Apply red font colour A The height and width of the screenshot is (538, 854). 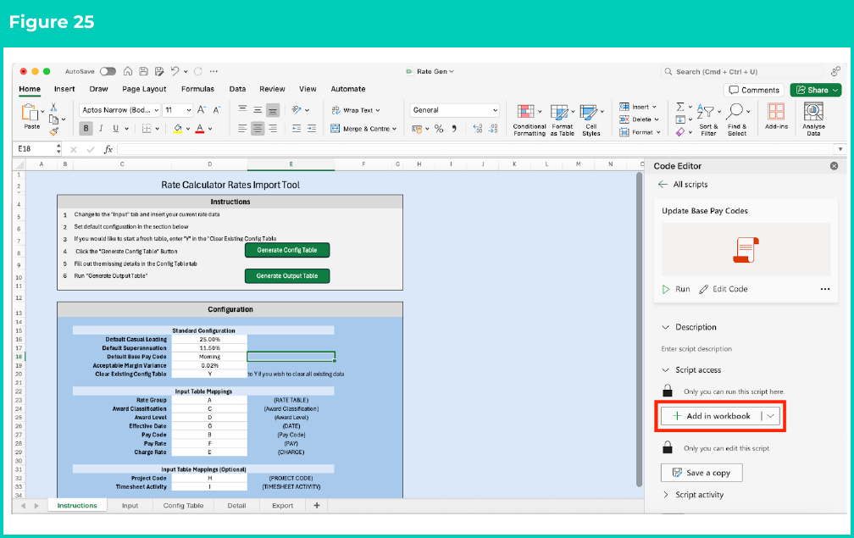pyautogui.click(x=200, y=129)
